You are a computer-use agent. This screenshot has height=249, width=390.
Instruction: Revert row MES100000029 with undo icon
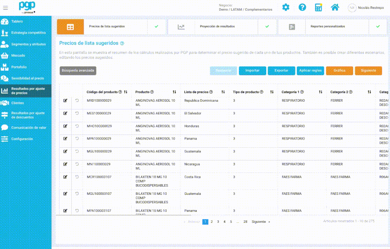point(77,113)
